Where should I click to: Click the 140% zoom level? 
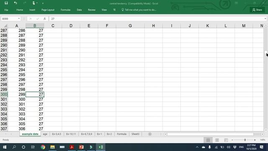tap(263, 140)
